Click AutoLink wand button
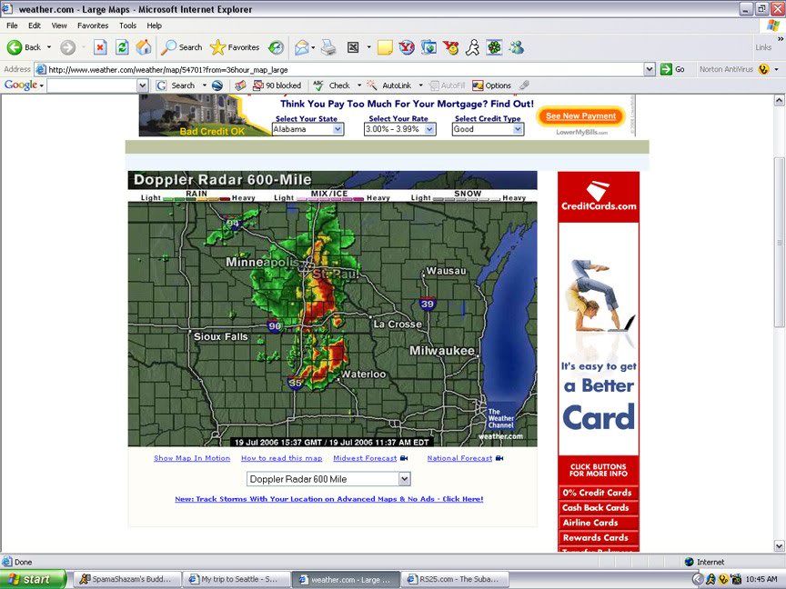This screenshot has height=589, width=786. 389,85
